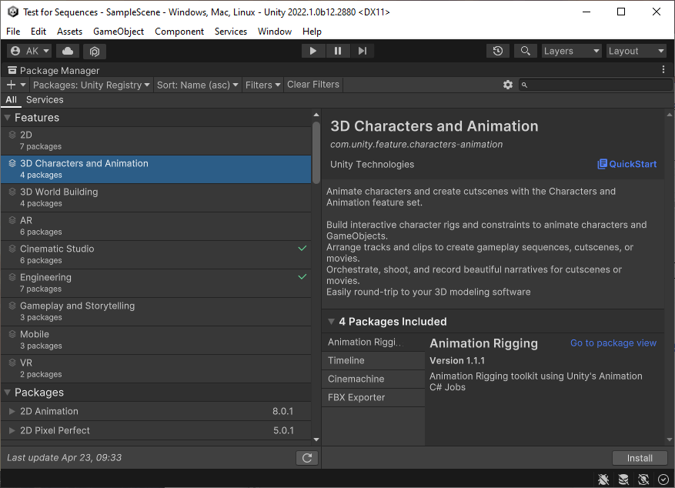Click package list scroll down arrow
Screen dimensions: 675x488
point(316,440)
